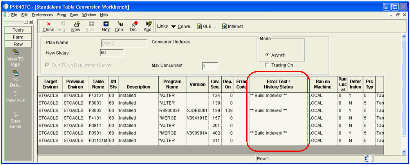This screenshot has height=165, width=410.
Task: Click the vertical scrollbar down arrow
Action: click(x=404, y=151)
